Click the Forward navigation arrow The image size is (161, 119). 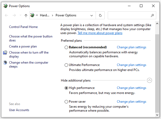(x=14, y=15)
